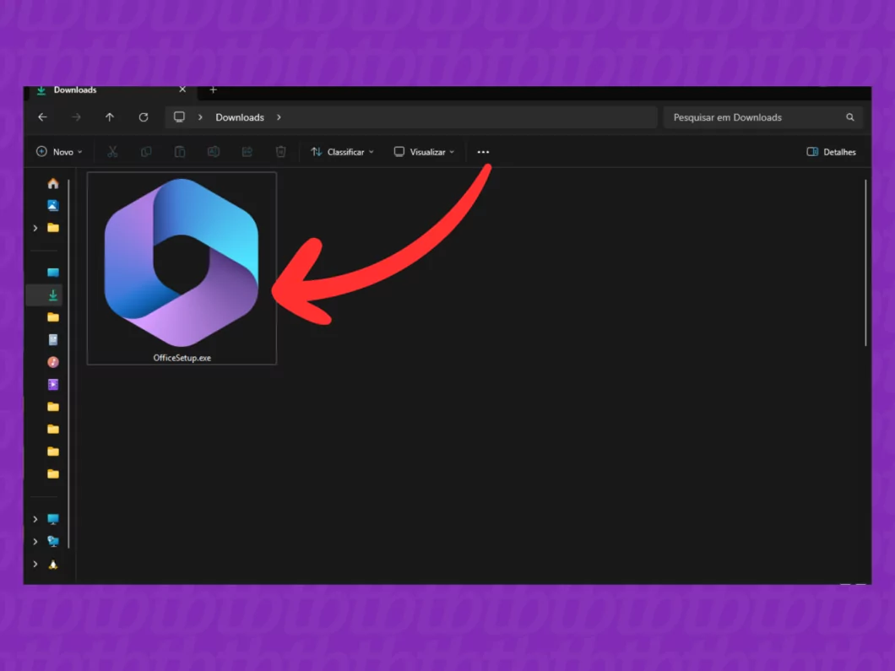The height and width of the screenshot is (671, 895).
Task: Expand the This PC tree node
Action: pos(35,519)
